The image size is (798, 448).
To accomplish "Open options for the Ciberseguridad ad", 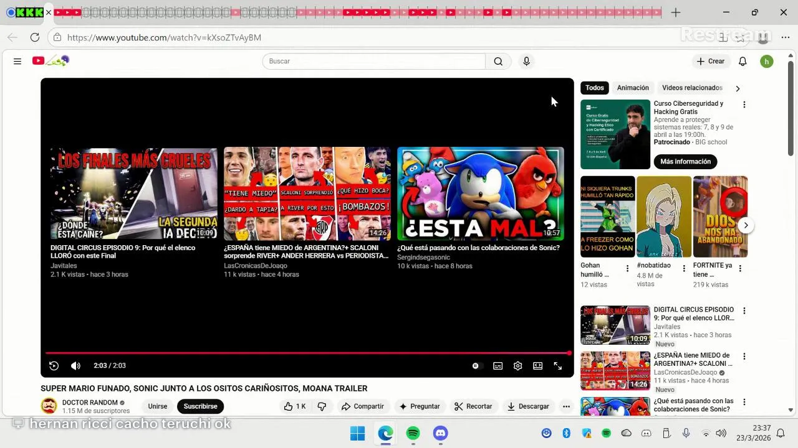I will click(x=744, y=105).
